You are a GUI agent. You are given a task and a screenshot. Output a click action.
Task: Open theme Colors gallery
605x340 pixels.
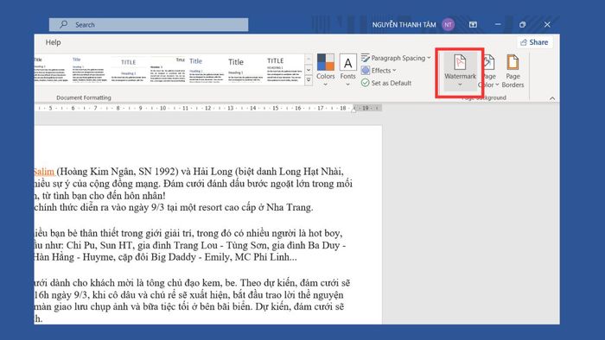tap(326, 70)
